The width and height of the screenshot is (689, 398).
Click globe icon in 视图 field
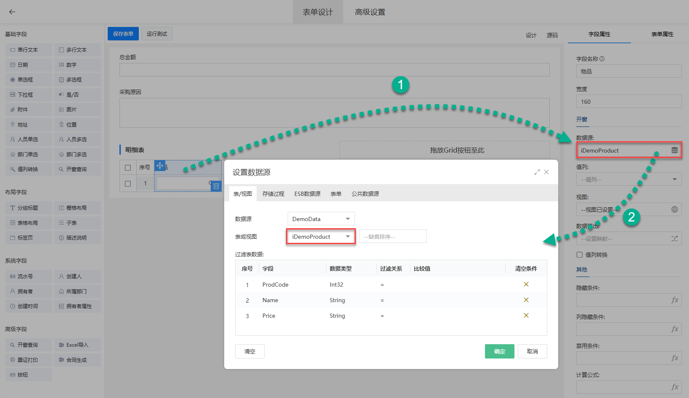point(674,209)
